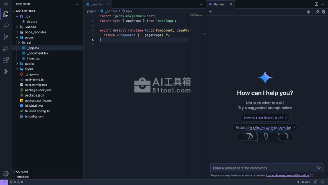This screenshot has height=185, width=328.
Task: Open the hamburger application menu
Action: click(6, 4)
